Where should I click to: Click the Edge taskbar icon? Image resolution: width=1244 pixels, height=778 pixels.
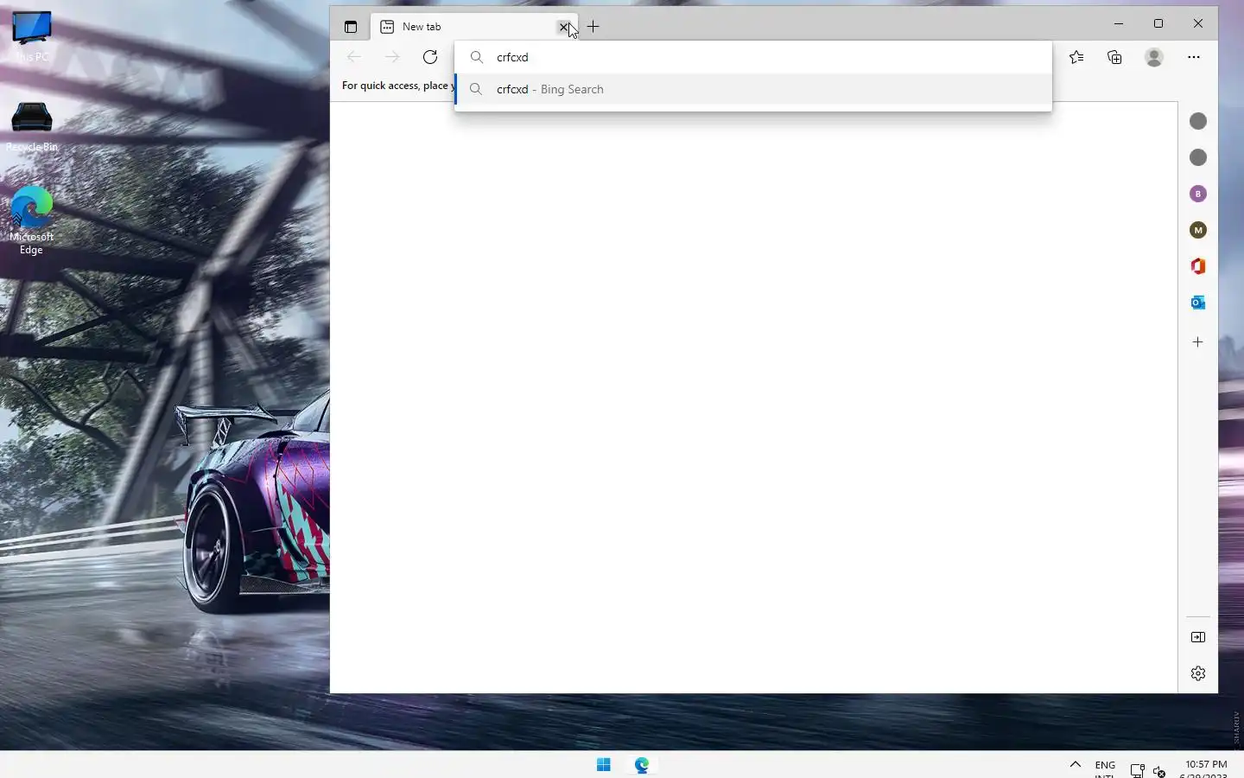click(642, 764)
